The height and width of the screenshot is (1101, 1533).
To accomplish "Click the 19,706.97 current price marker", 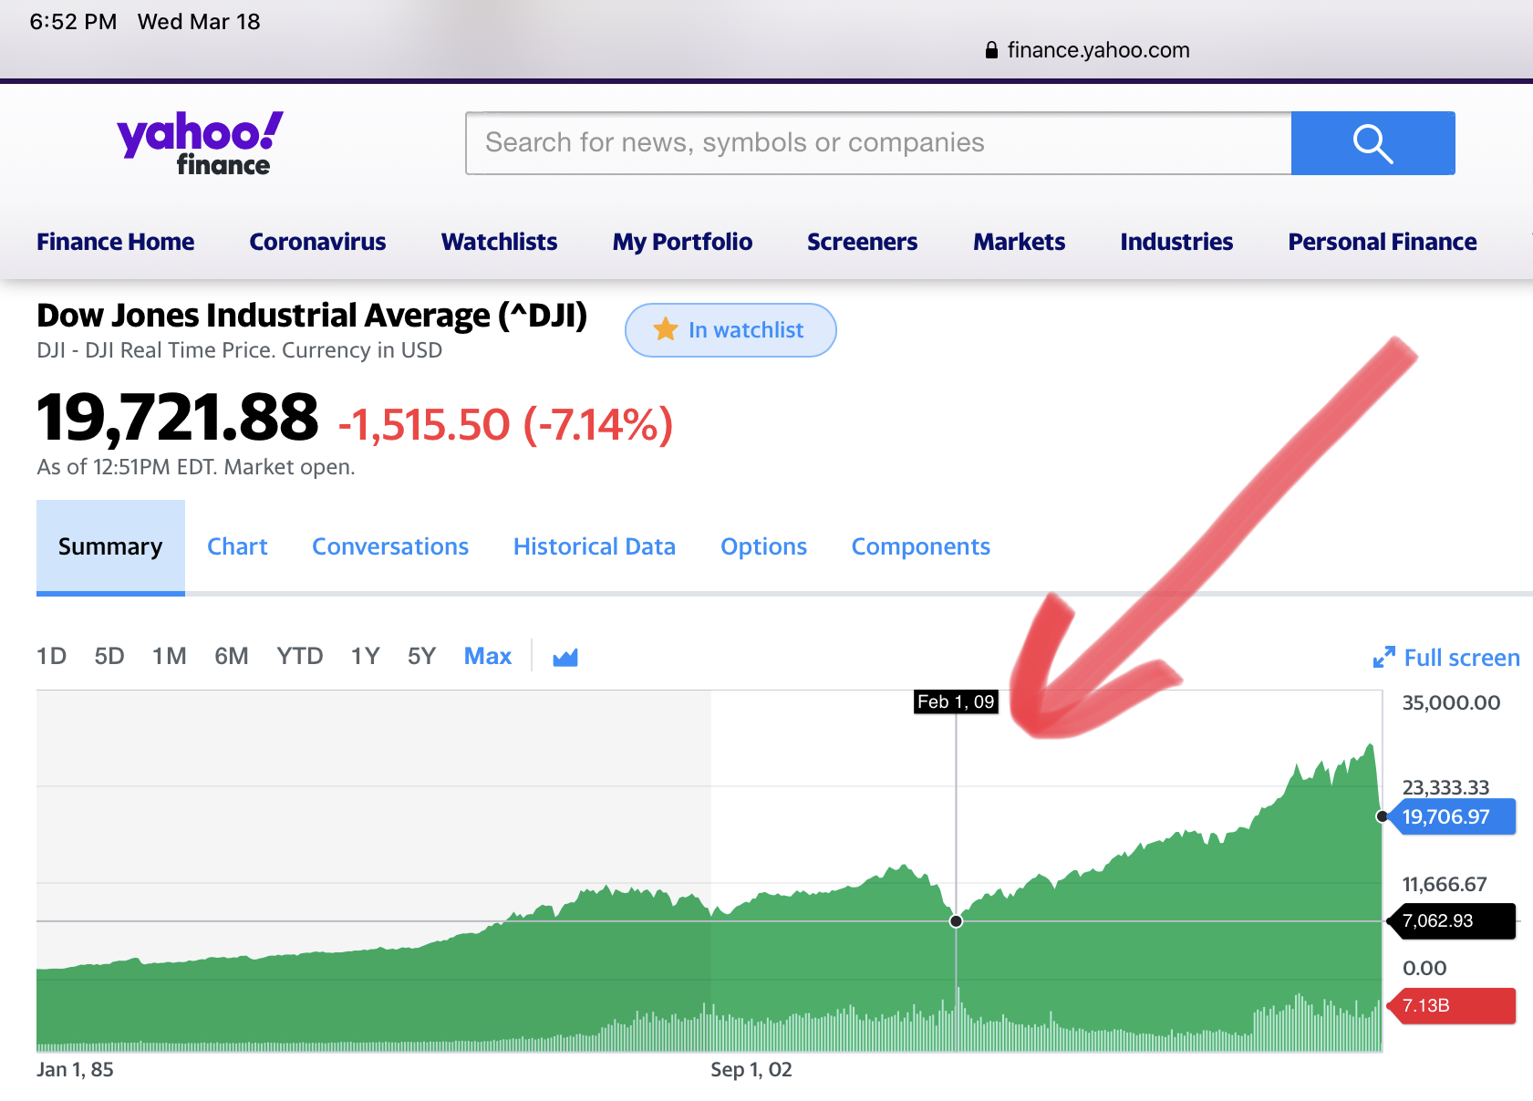I will tap(1450, 817).
